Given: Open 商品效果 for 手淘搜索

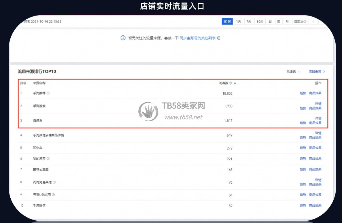Looking at the screenshot, I should [x=315, y=108].
